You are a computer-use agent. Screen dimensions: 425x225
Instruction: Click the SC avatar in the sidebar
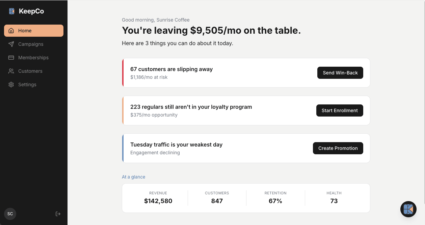click(x=10, y=214)
